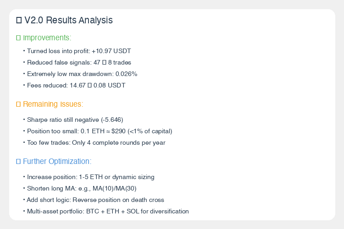This screenshot has height=229, width=344.
Task: Click the icon before V2.0 Results Analysis
Action: pos(19,20)
